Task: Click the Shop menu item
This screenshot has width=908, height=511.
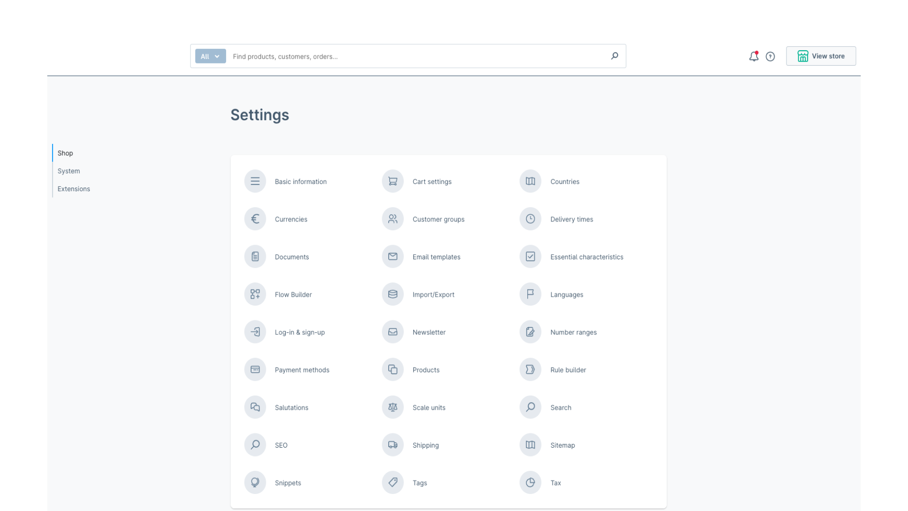Action: click(x=65, y=153)
